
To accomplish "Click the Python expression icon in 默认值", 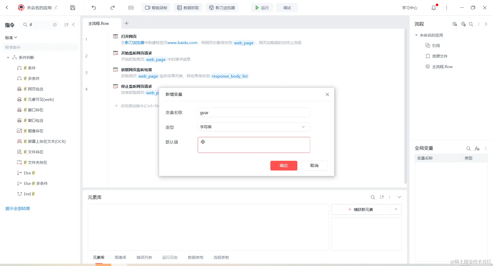I will pos(203,142).
